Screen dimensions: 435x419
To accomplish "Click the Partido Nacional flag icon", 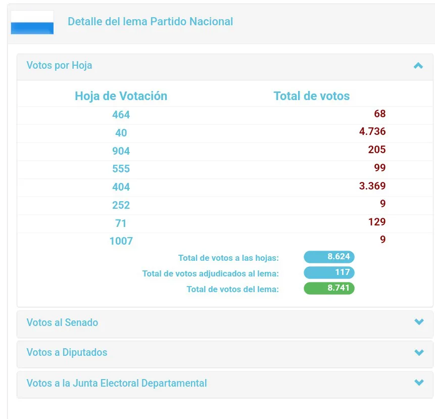I will click(x=32, y=22).
